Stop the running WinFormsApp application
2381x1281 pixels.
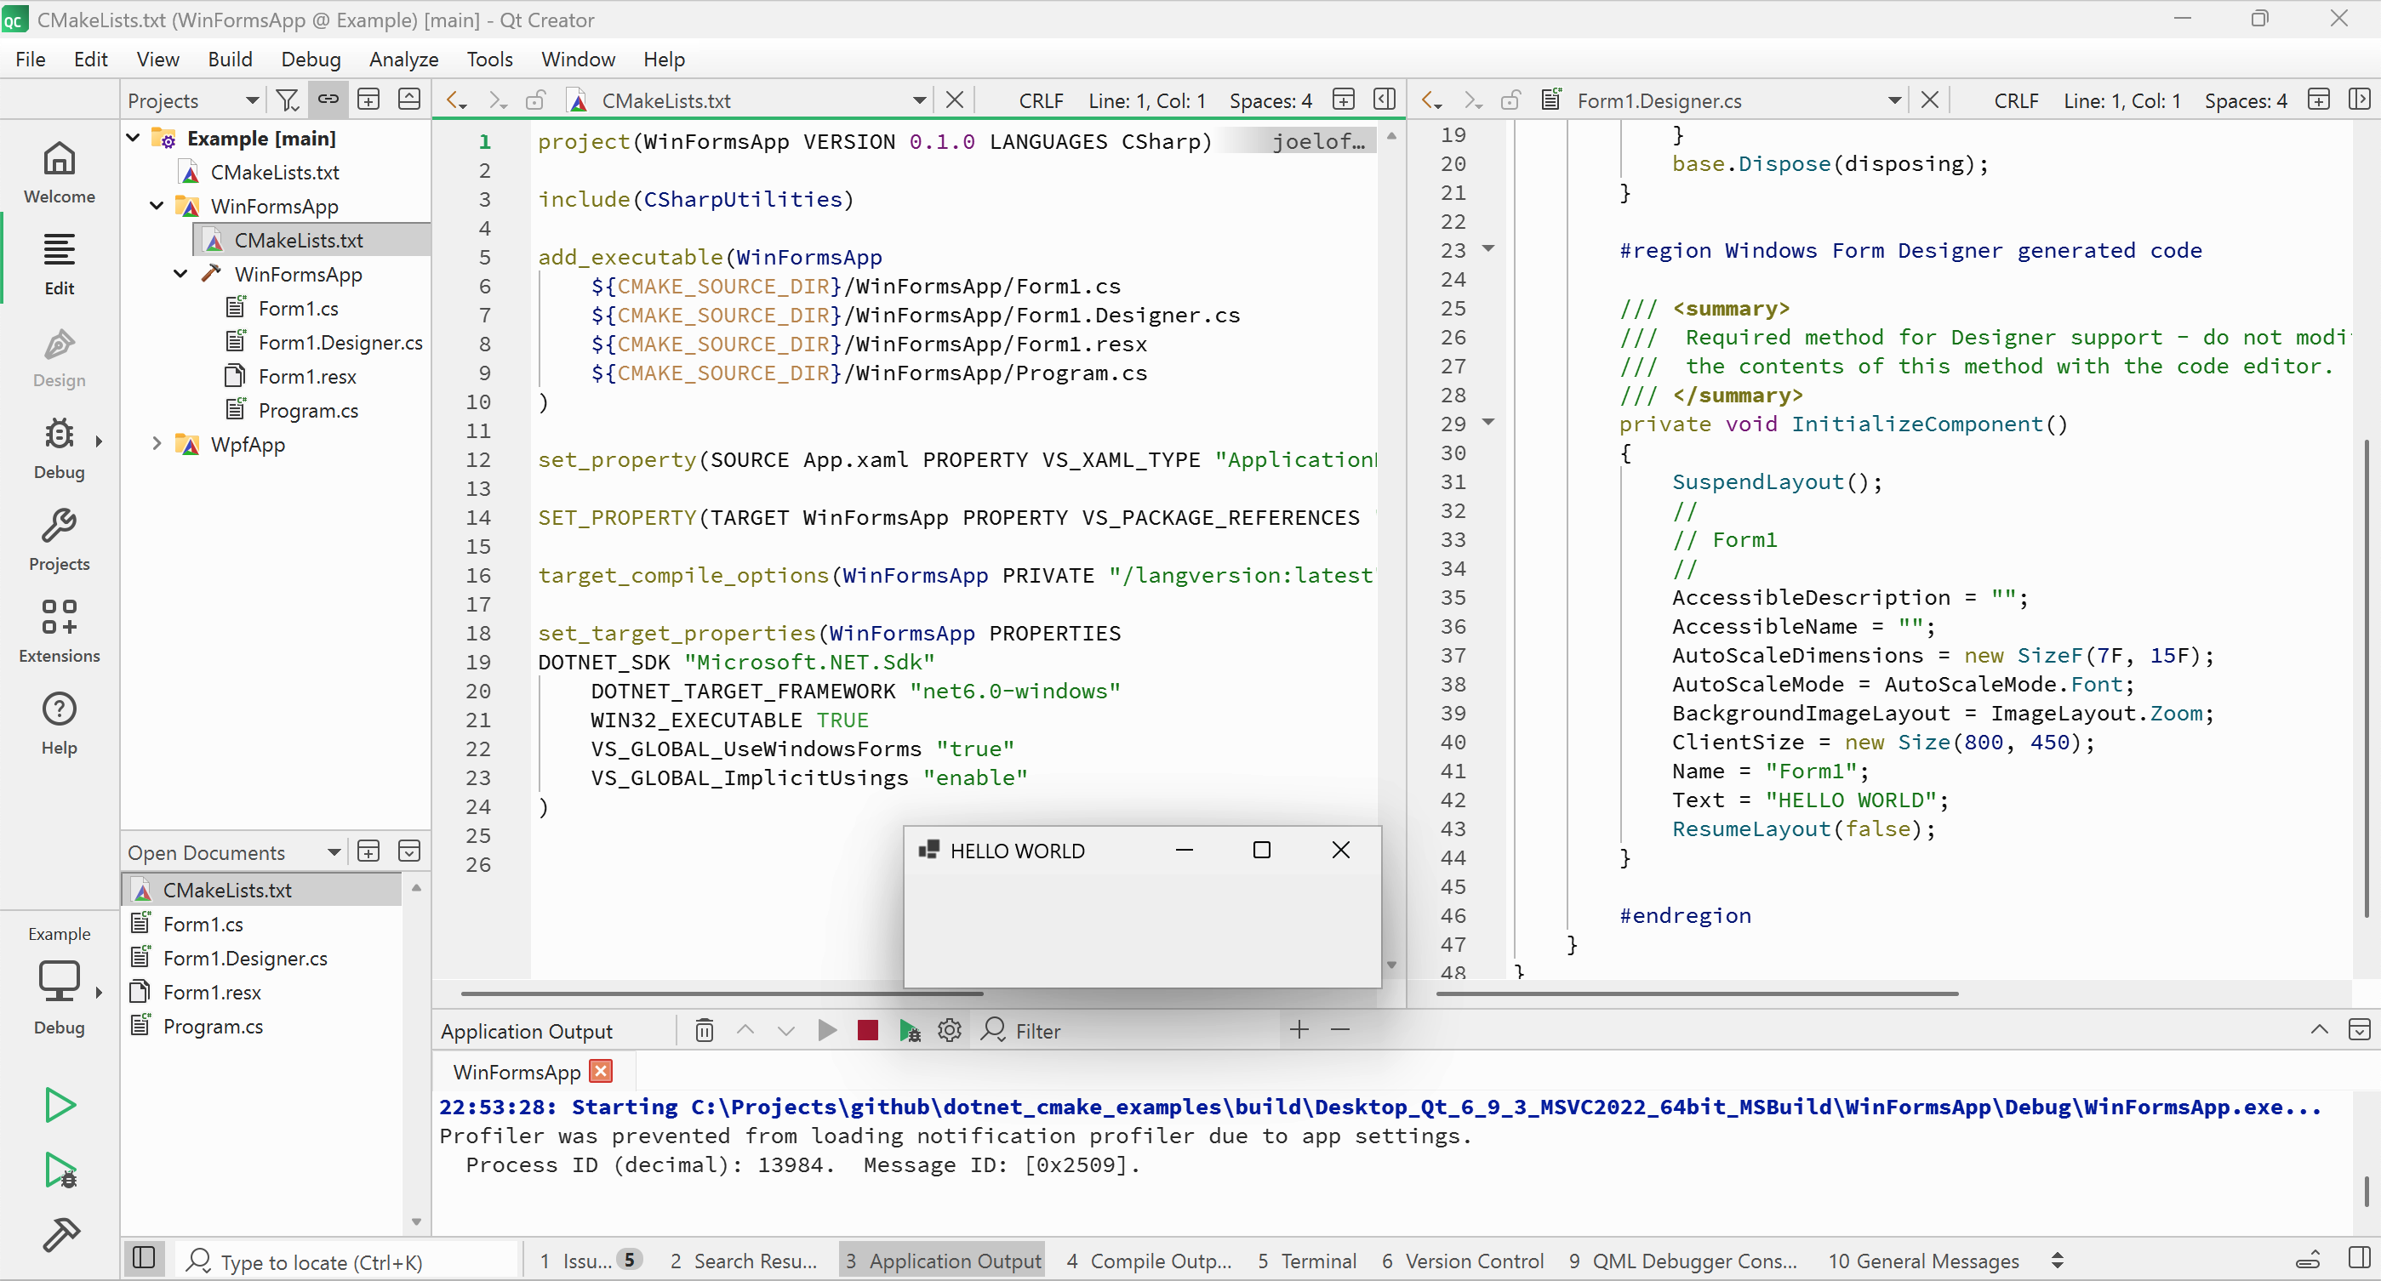[867, 1030]
